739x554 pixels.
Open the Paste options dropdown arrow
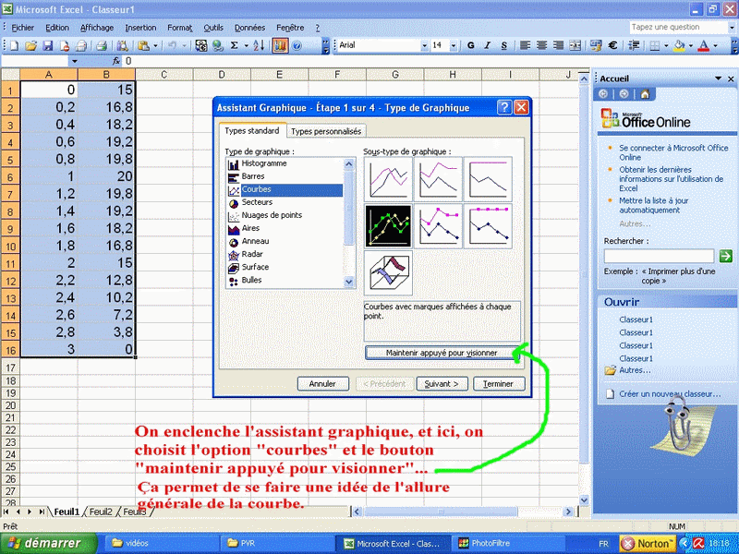click(x=155, y=45)
